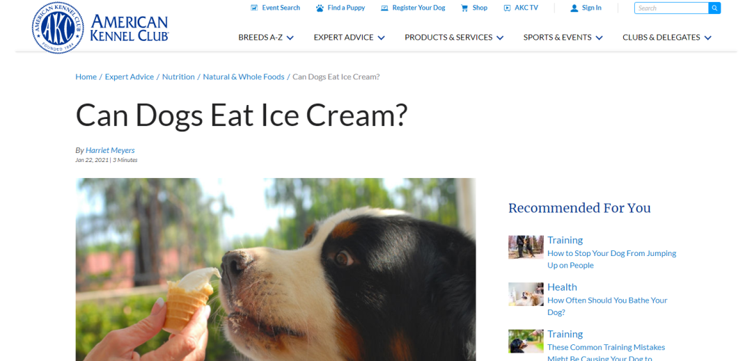
Task: Click the blue search magnifier button
Action: 714,8
